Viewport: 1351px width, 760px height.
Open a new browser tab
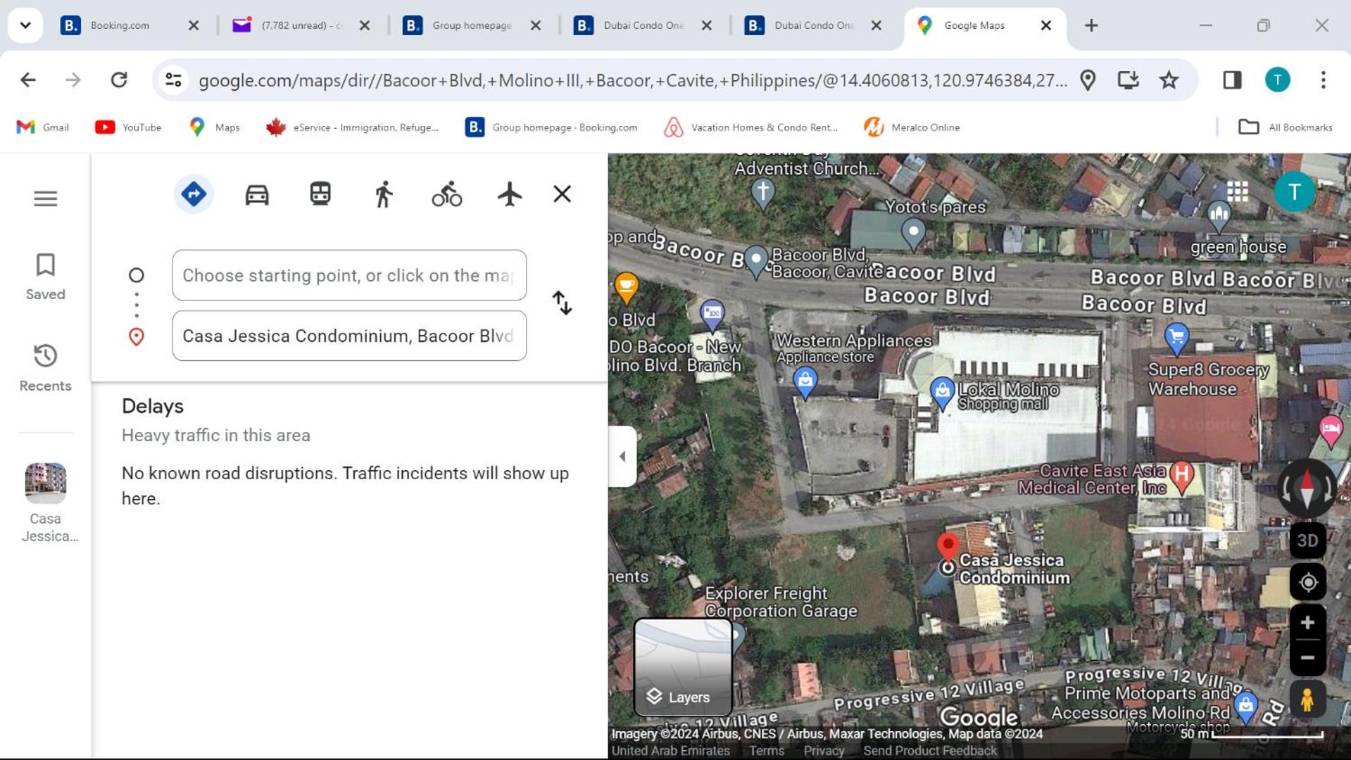(x=1091, y=25)
